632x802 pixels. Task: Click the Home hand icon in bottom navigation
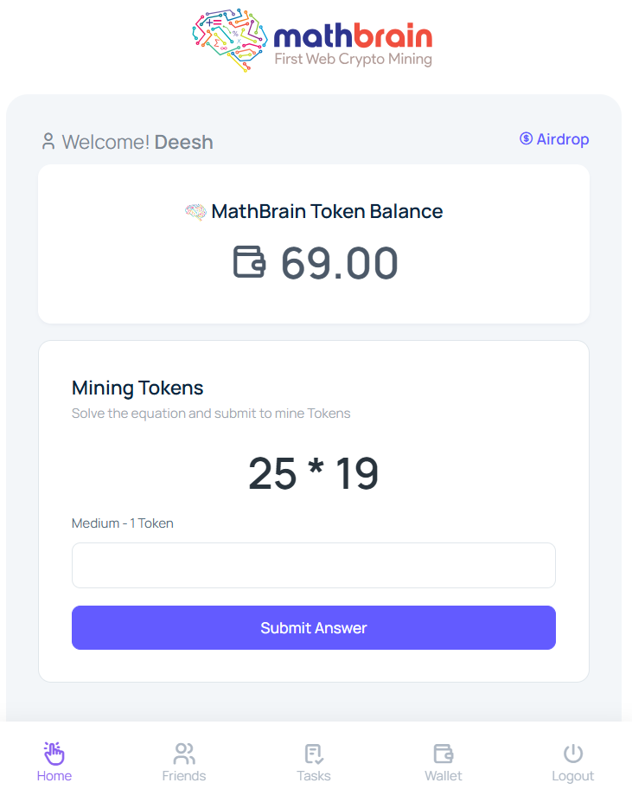coord(54,753)
